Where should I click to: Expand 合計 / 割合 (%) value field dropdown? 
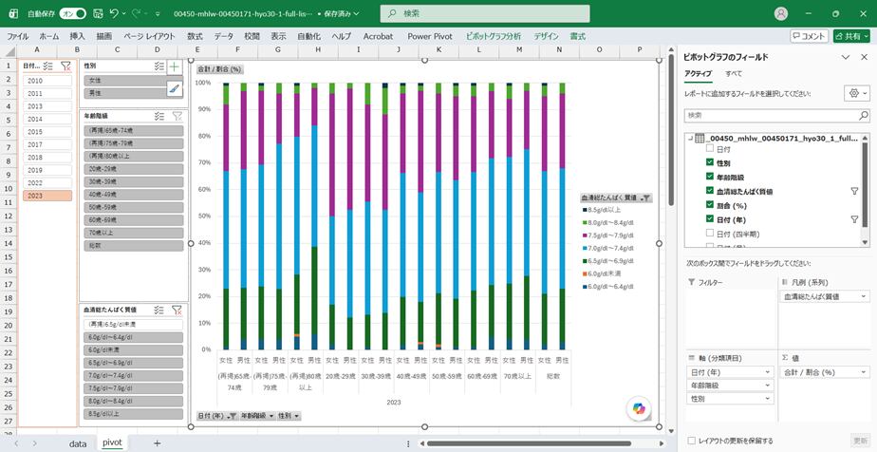point(825,372)
